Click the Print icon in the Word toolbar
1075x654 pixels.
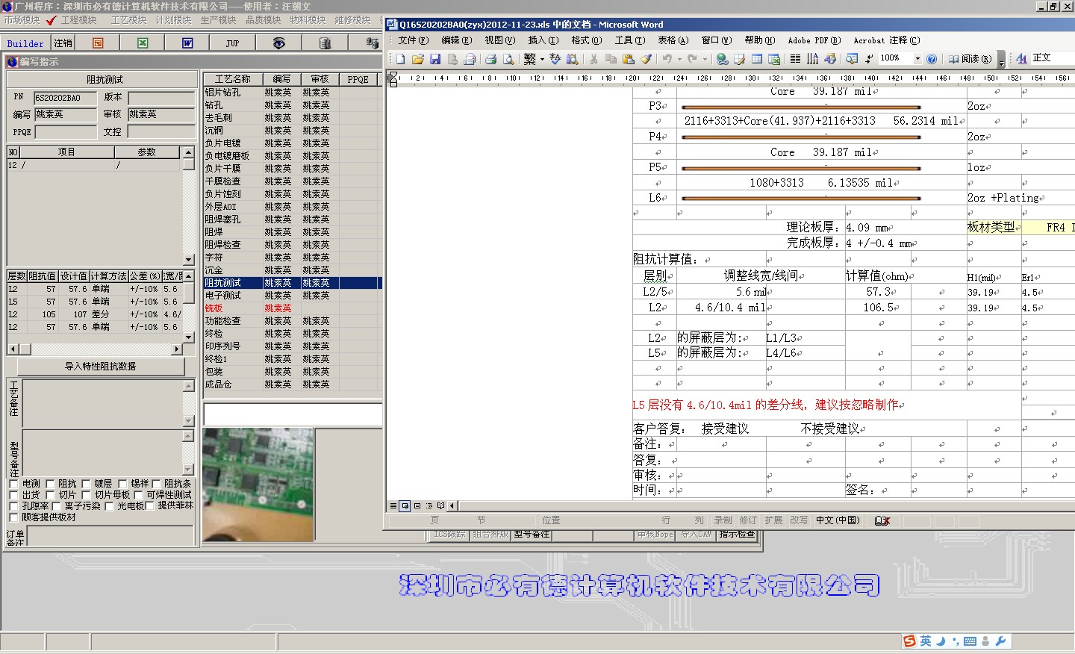pyautogui.click(x=490, y=59)
